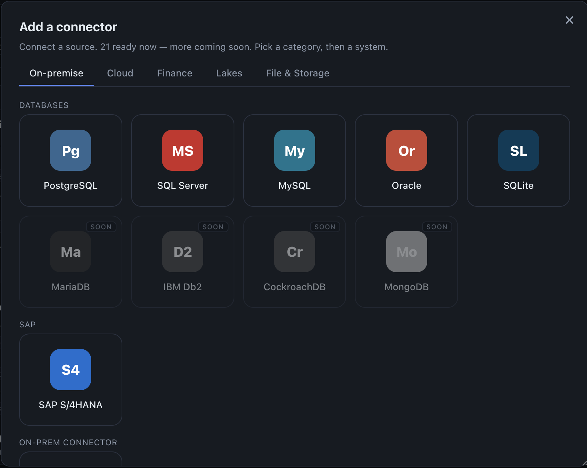The image size is (587, 468).
Task: Click the PostgreSQL label text
Action: point(71,186)
